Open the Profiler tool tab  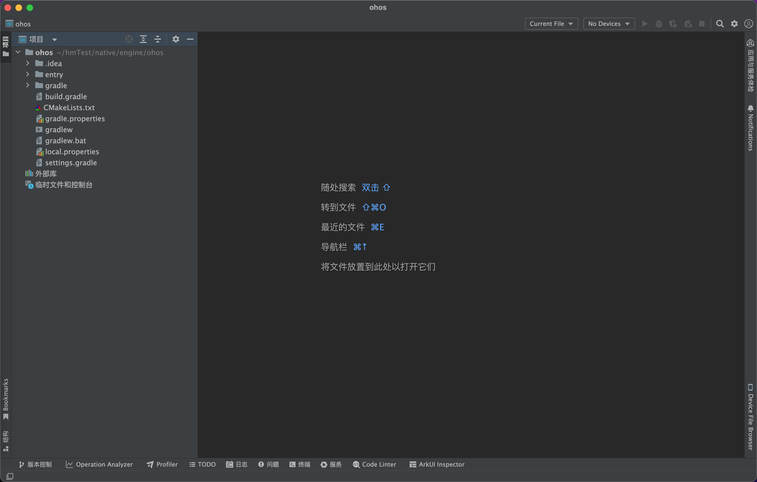point(162,464)
